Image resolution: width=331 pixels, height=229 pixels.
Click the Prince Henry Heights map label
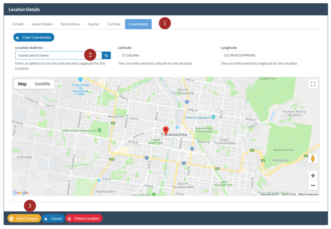tap(294, 113)
